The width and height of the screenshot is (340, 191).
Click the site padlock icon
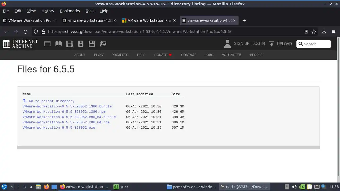43,32
